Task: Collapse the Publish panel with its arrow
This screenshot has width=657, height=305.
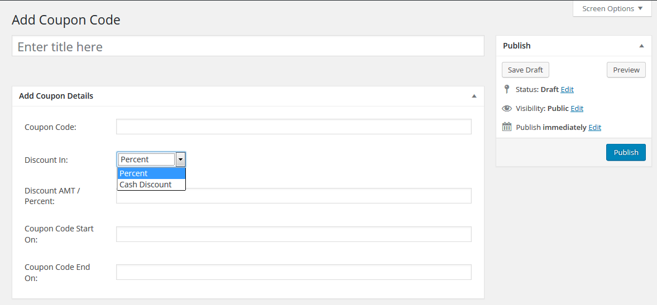Action: (641, 46)
